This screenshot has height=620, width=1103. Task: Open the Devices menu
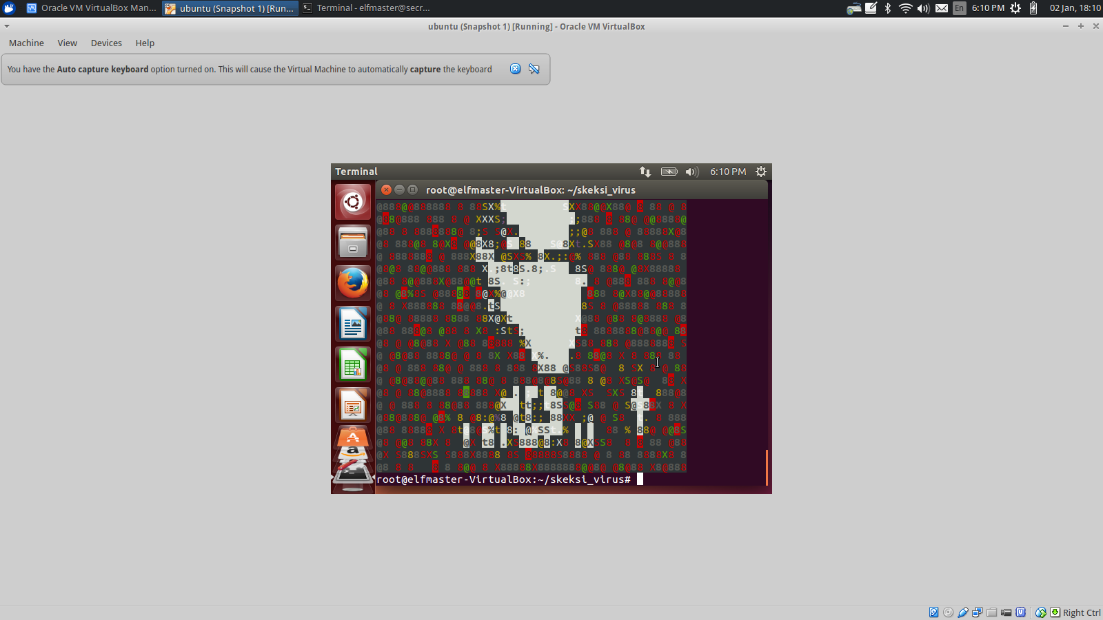(106, 43)
